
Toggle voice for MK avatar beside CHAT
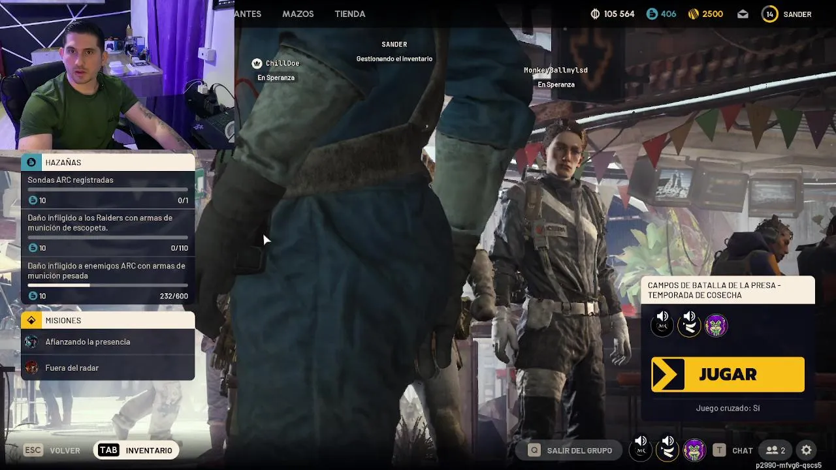tap(641, 450)
